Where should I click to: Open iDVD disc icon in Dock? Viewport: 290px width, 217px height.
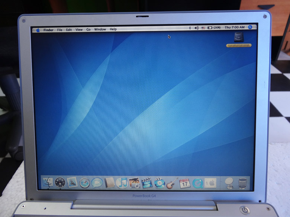159,183
